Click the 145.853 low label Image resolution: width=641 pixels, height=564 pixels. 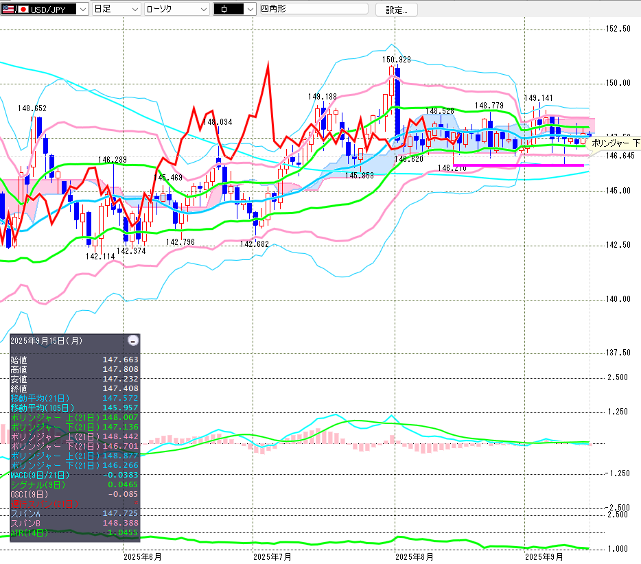point(360,176)
